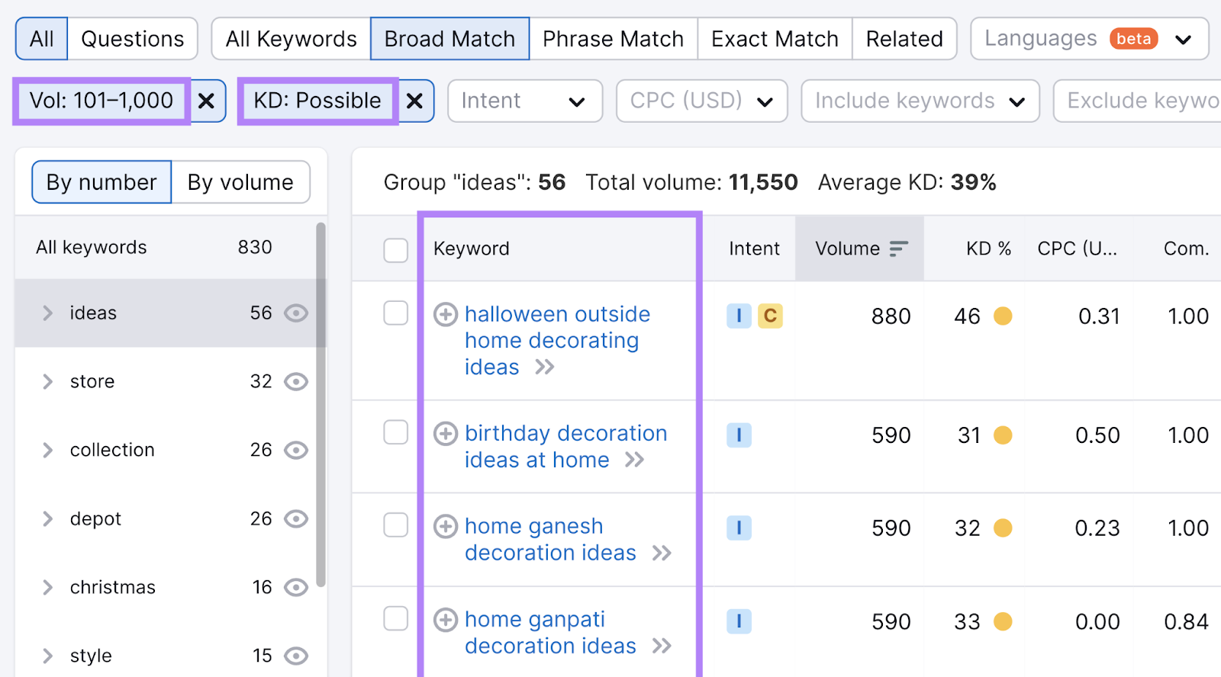Image resolution: width=1221 pixels, height=677 pixels.
Task: Open double-arrow next to halloween outside keyword
Action: 544,367
